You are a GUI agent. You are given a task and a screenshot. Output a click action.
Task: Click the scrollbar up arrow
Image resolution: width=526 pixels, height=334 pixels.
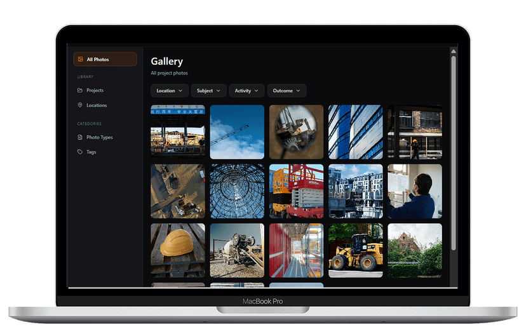pos(454,51)
